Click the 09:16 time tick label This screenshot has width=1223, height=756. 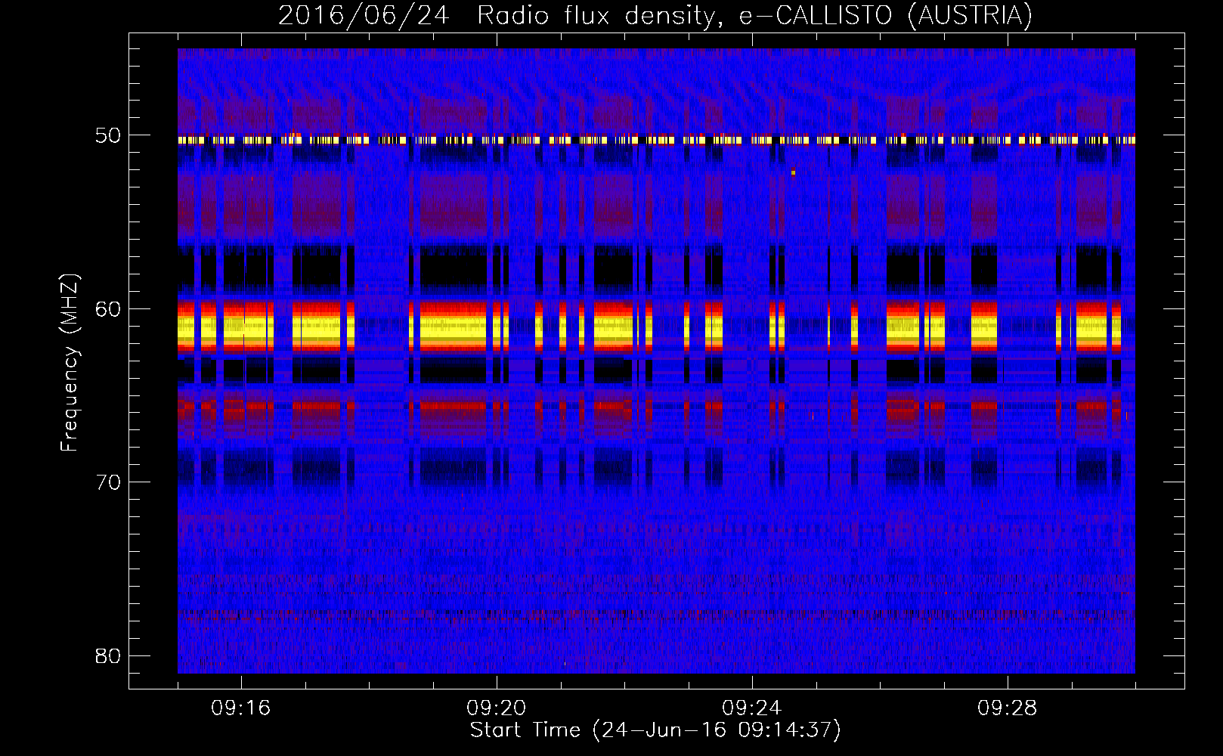(241, 708)
